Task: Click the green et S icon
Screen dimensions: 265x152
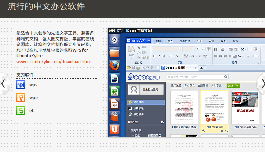Action: 21,110
